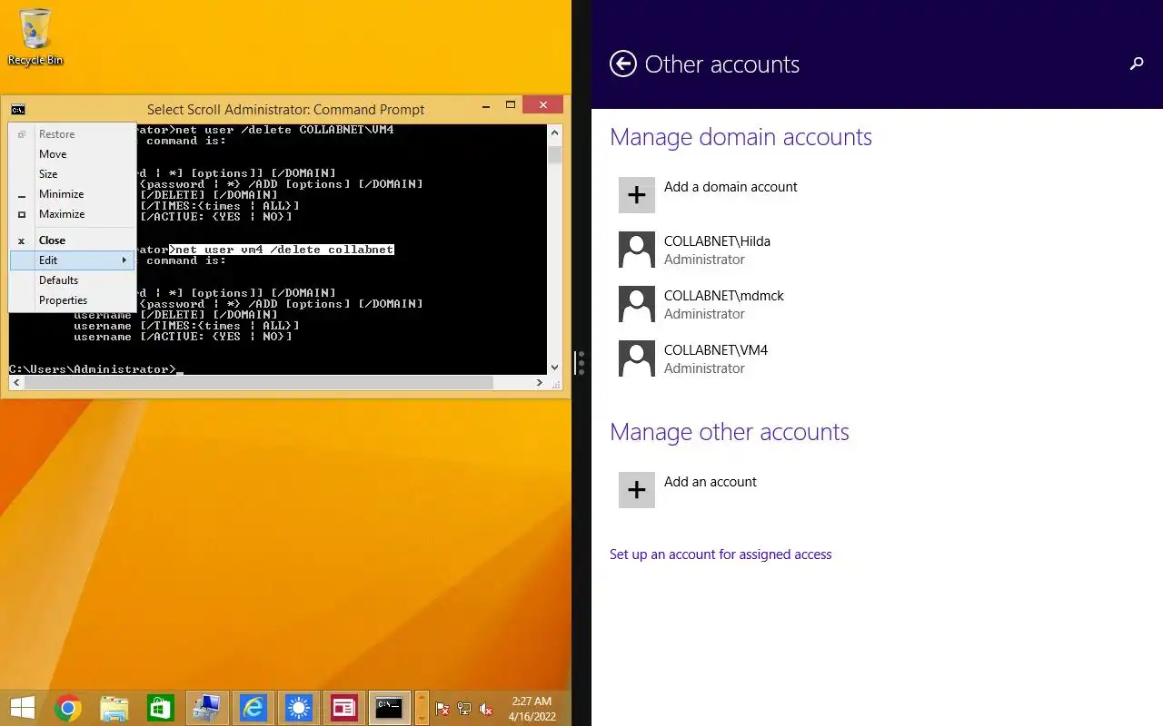The height and width of the screenshot is (726, 1163).
Task: Click the Command Prompt window title text
Action: click(286, 110)
